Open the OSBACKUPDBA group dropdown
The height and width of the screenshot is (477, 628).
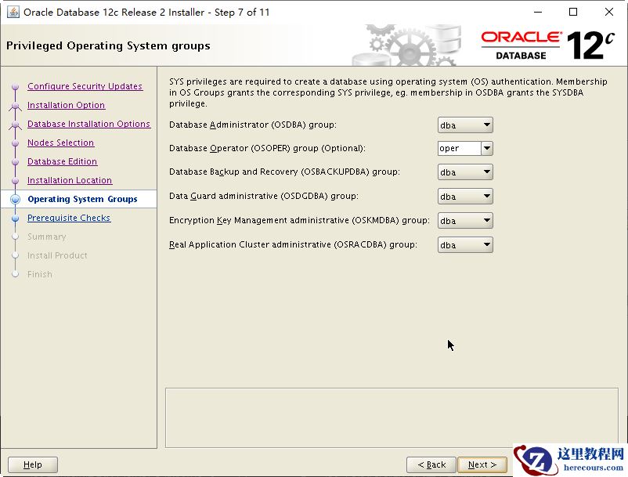pos(465,172)
